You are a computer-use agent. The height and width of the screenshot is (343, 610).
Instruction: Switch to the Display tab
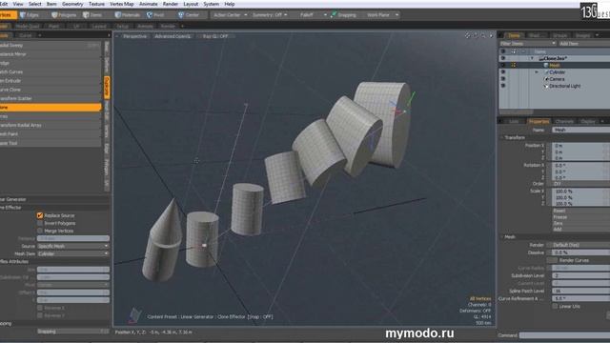click(588, 121)
